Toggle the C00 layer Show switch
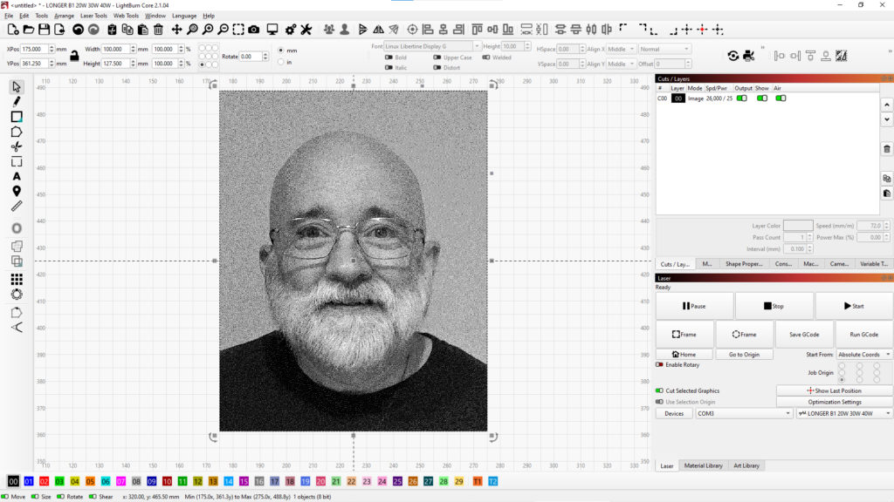 [x=761, y=98]
